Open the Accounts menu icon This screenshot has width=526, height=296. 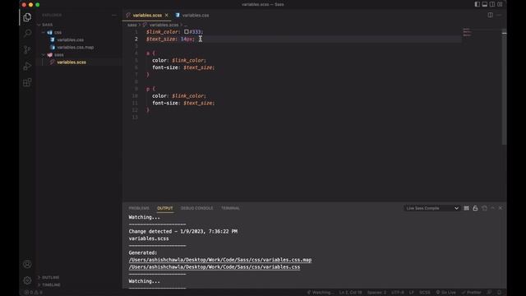pyautogui.click(x=27, y=264)
